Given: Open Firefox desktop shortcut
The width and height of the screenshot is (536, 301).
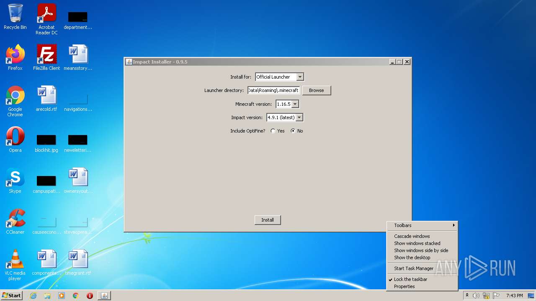Looking at the screenshot, I should [15, 58].
